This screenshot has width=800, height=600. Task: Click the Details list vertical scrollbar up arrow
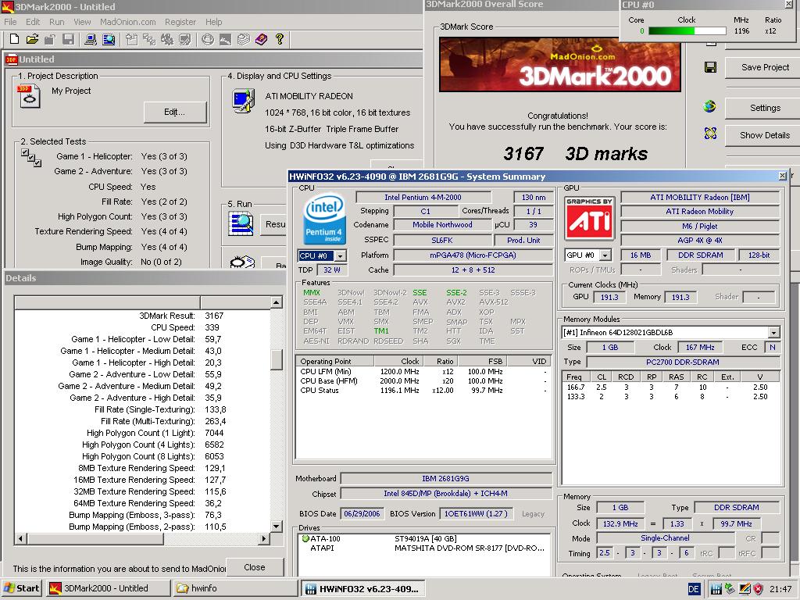pos(276,302)
